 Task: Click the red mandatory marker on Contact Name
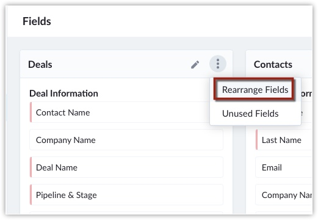(x=31, y=112)
